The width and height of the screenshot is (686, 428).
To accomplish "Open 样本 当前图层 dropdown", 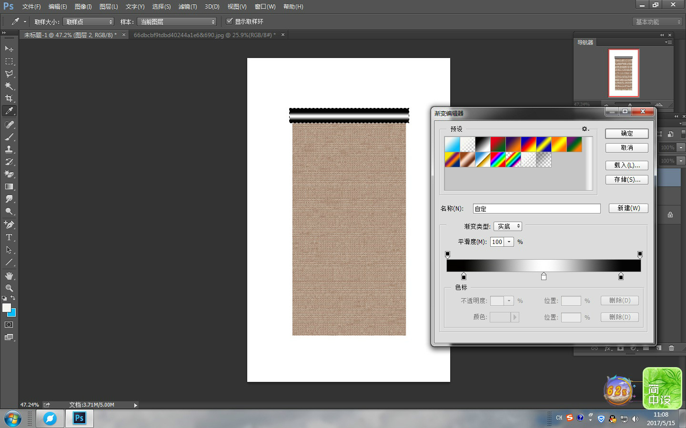I will (x=177, y=22).
